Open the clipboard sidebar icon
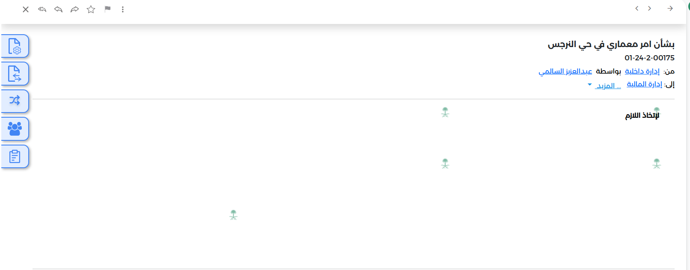Screen dimensions: 690x270 [x=15, y=156]
